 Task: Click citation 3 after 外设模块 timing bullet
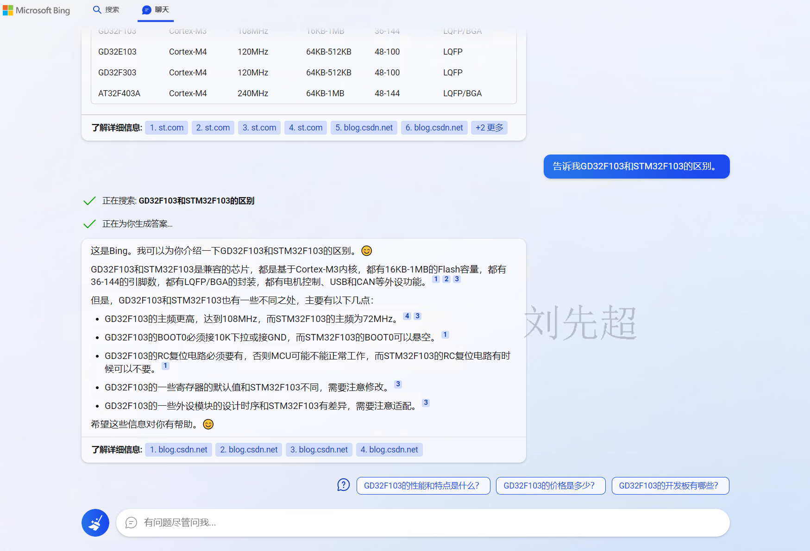click(x=426, y=402)
